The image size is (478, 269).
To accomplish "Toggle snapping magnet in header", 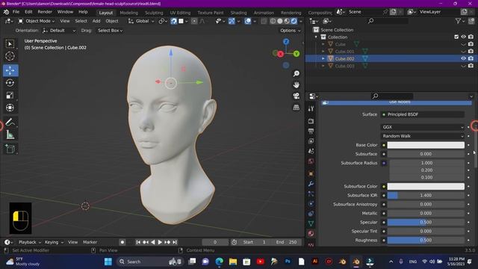I will (x=174, y=21).
